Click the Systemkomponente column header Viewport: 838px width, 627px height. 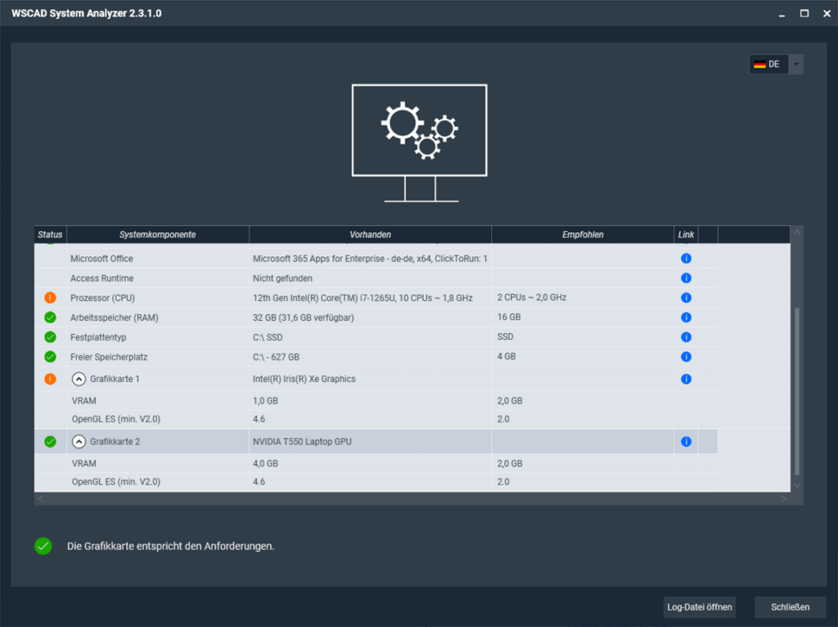pos(157,235)
